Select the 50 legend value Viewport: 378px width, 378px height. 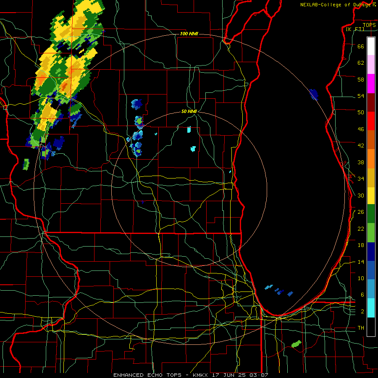[361, 112]
